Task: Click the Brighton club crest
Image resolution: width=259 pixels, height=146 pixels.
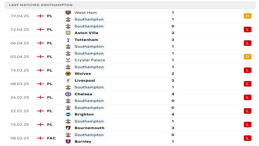Action: (x=68, y=114)
